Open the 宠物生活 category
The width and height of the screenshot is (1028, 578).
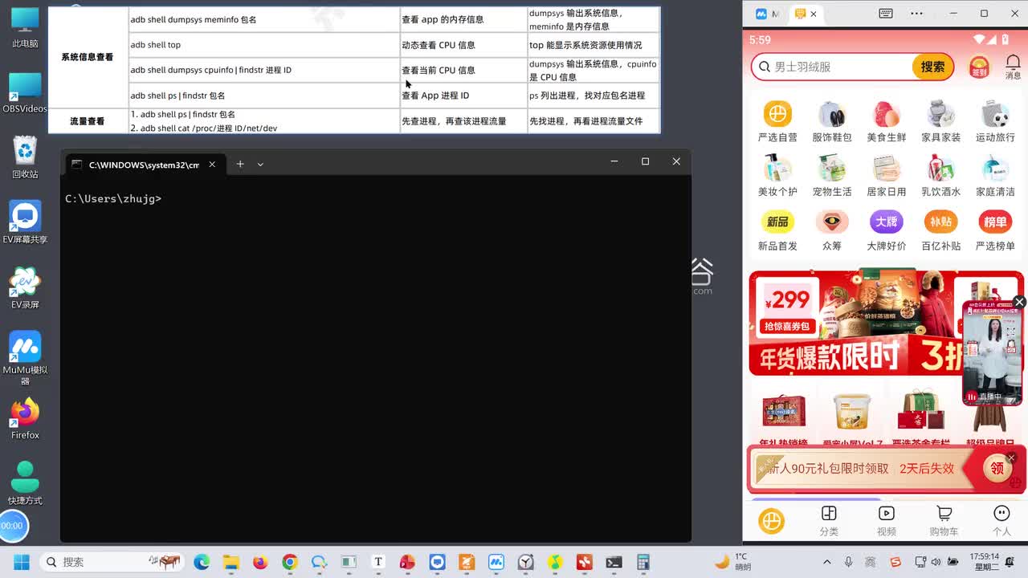coord(832,169)
